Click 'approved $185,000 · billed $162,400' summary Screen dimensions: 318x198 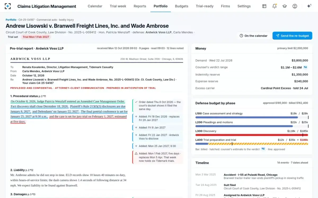tap(285, 103)
